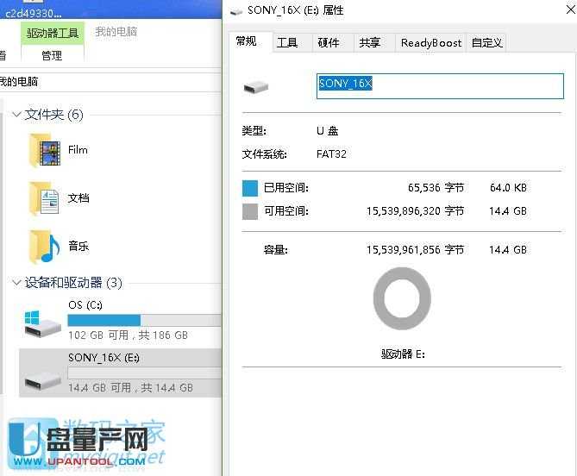
Task: Select the 常规 tab
Action: [247, 41]
